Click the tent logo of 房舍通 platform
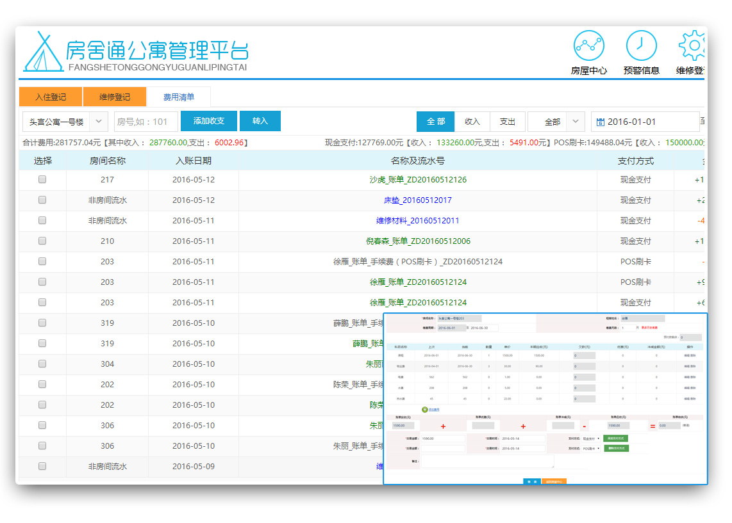Viewport: 732px width, 523px height. click(x=43, y=52)
